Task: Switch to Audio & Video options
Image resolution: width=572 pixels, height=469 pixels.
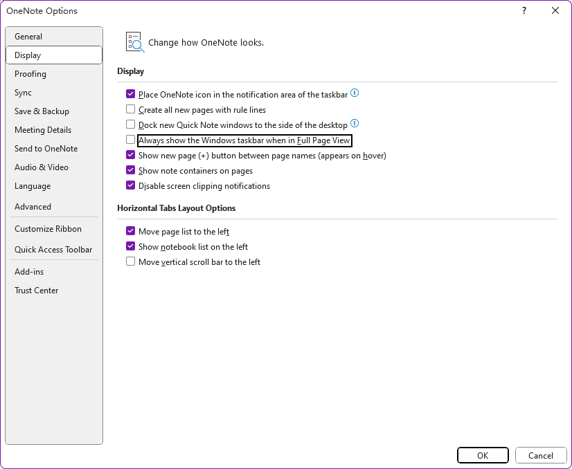Action: tap(54, 167)
